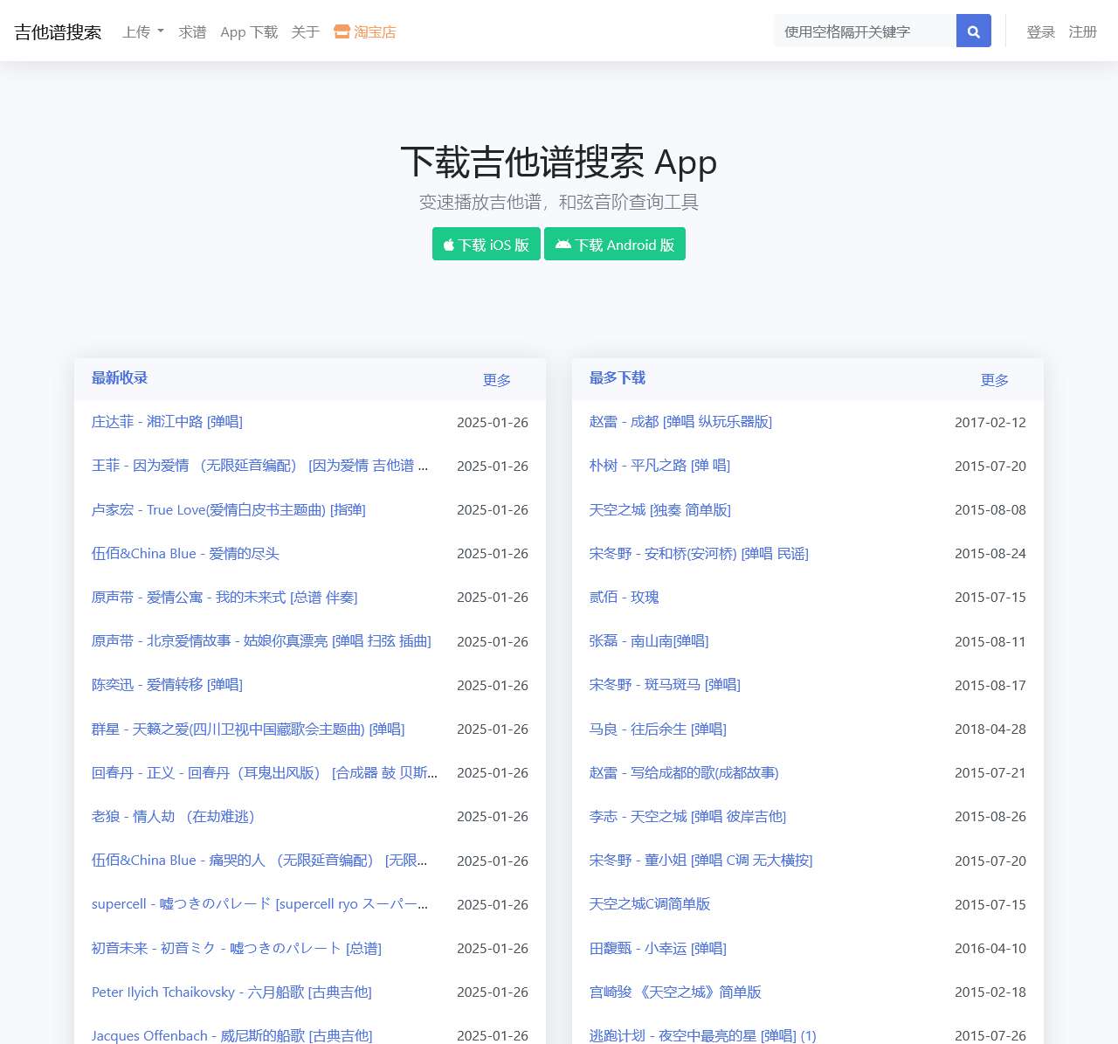The image size is (1118, 1044).
Task: Open the 淘宝店 shop link
Action: (x=365, y=32)
